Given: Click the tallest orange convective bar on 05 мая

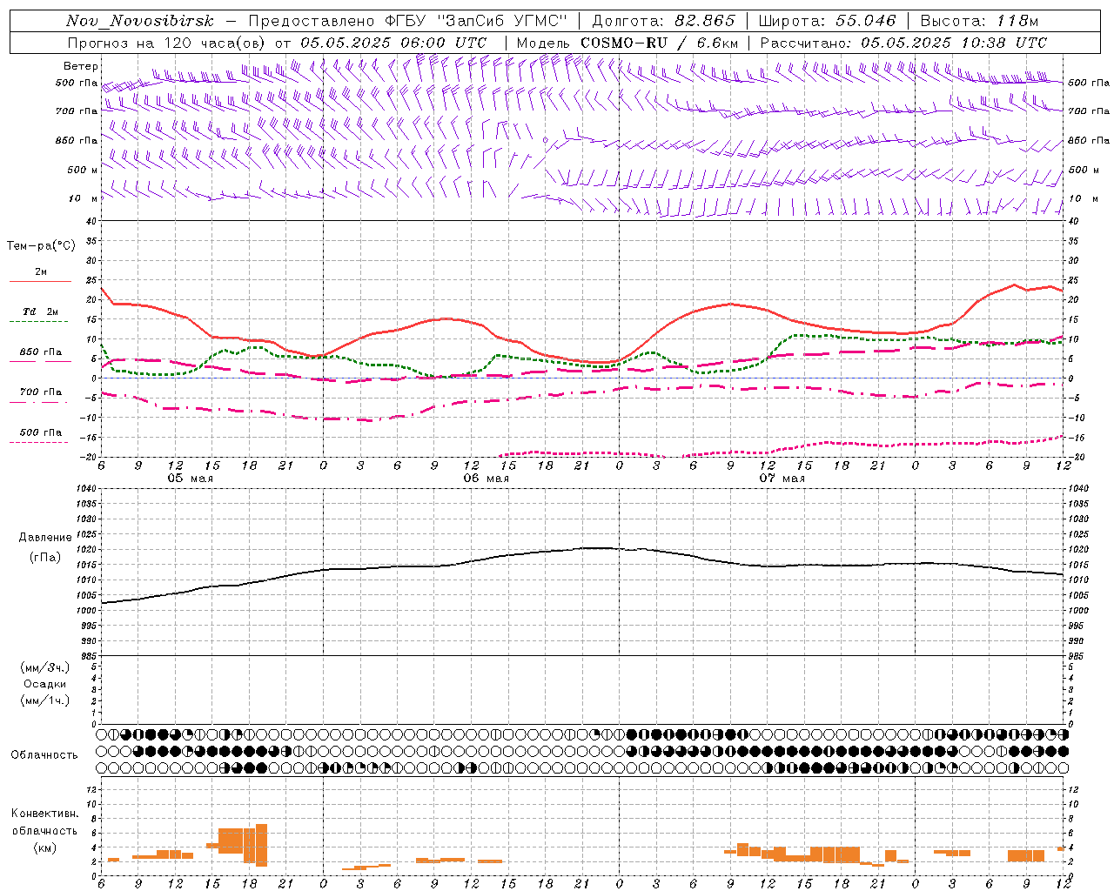Looking at the screenshot, I should tap(261, 845).
